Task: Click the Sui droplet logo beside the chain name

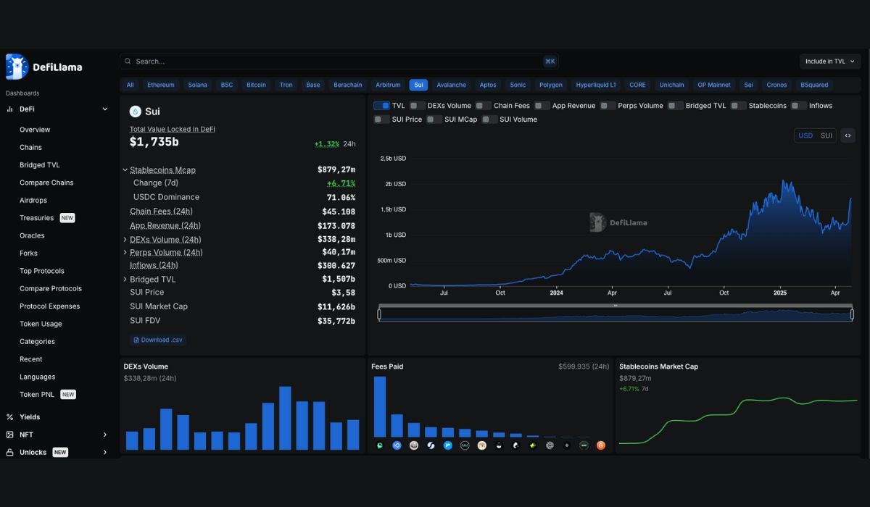Action: click(x=135, y=112)
